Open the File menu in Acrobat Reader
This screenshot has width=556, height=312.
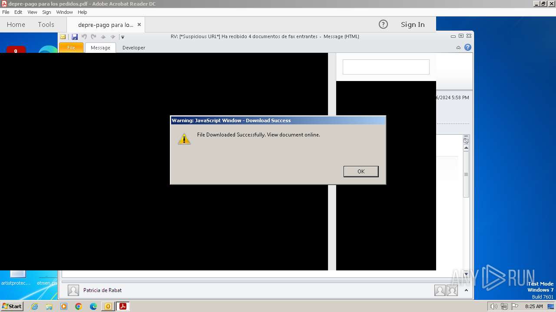click(x=6, y=12)
